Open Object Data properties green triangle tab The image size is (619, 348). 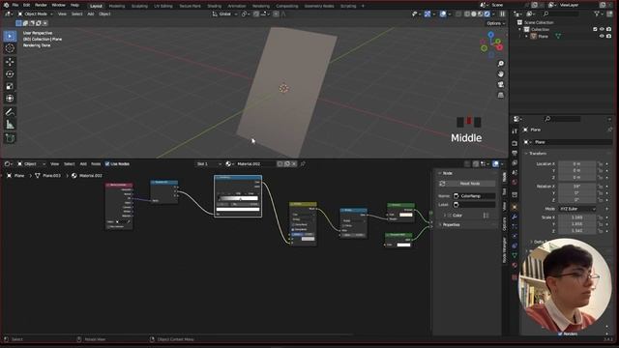515,255
